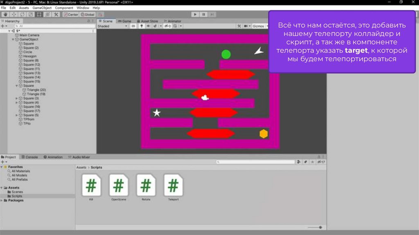Select the Rect Transform tool
Viewport: 419px width, 235px height.
(x=39, y=14)
